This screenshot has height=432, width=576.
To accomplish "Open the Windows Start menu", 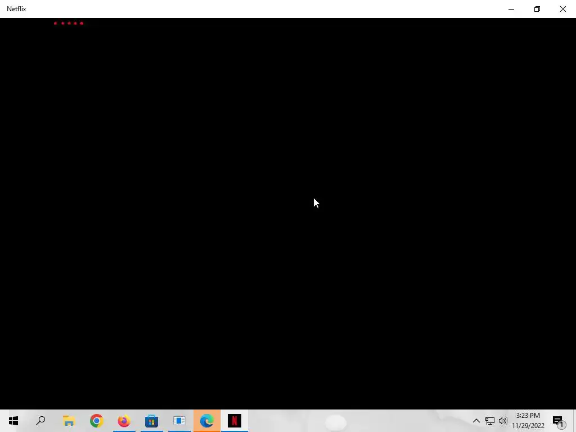I will [13, 421].
